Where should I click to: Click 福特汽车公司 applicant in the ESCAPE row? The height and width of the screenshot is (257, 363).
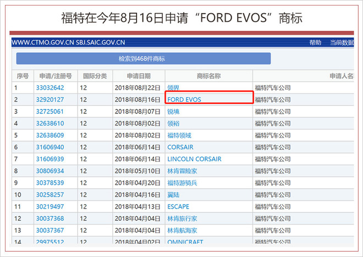pos(273,206)
